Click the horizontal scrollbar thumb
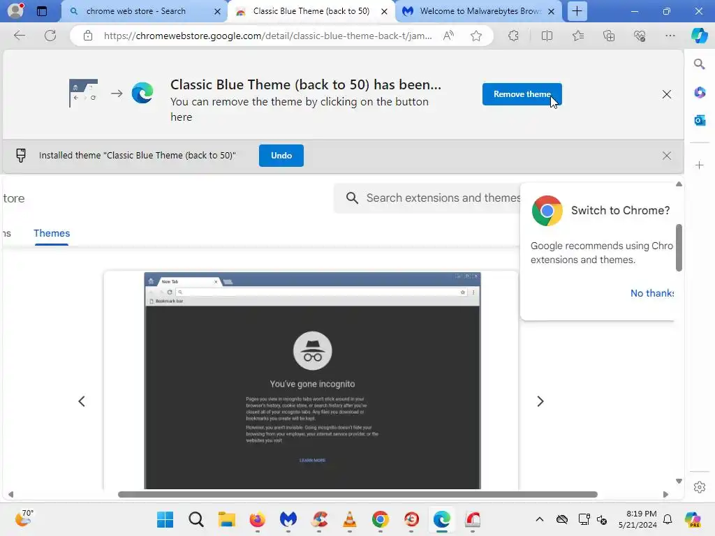 (x=357, y=495)
